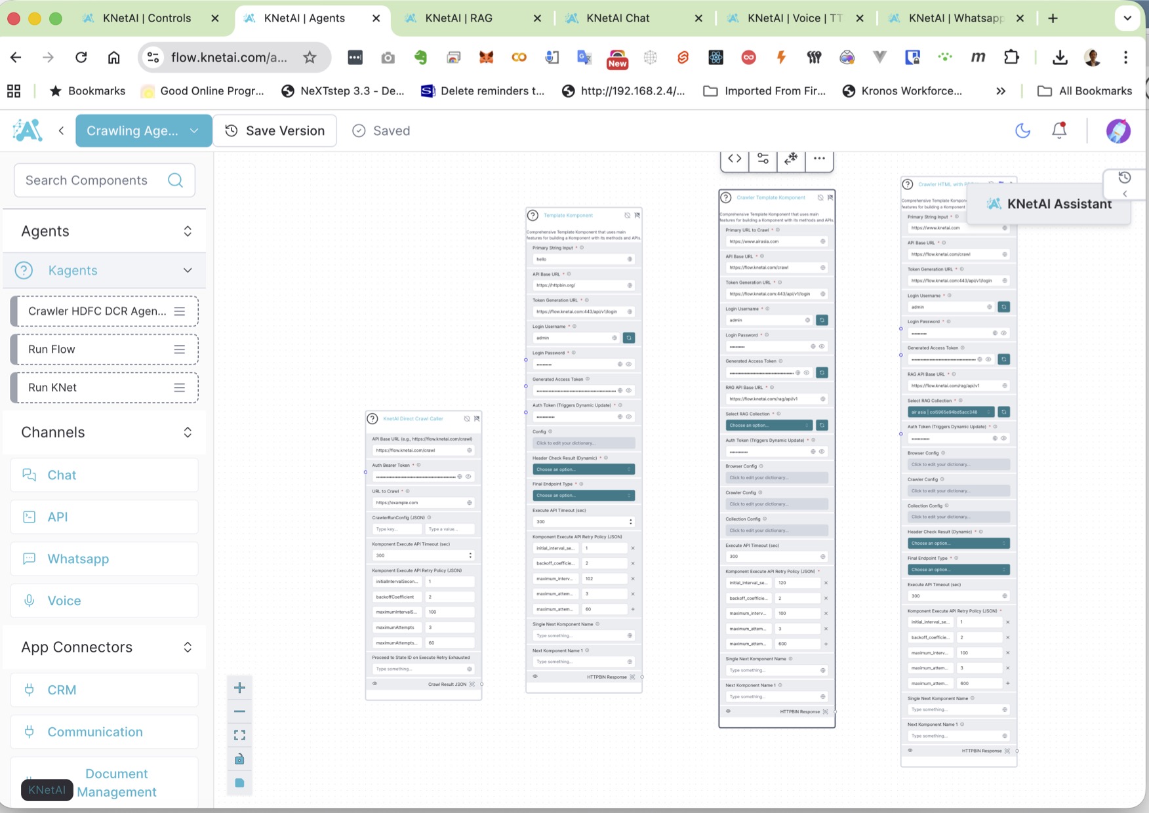This screenshot has height=813, width=1149.
Task: Click the fit view icon on canvas
Action: pyautogui.click(x=239, y=735)
